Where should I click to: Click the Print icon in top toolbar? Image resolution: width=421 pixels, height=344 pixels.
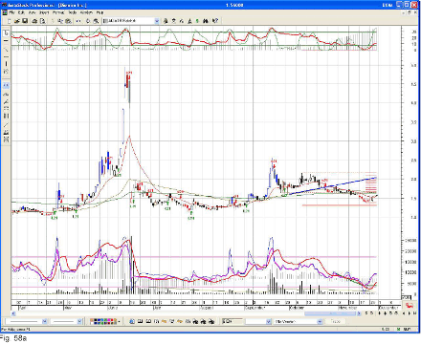click(x=34, y=21)
